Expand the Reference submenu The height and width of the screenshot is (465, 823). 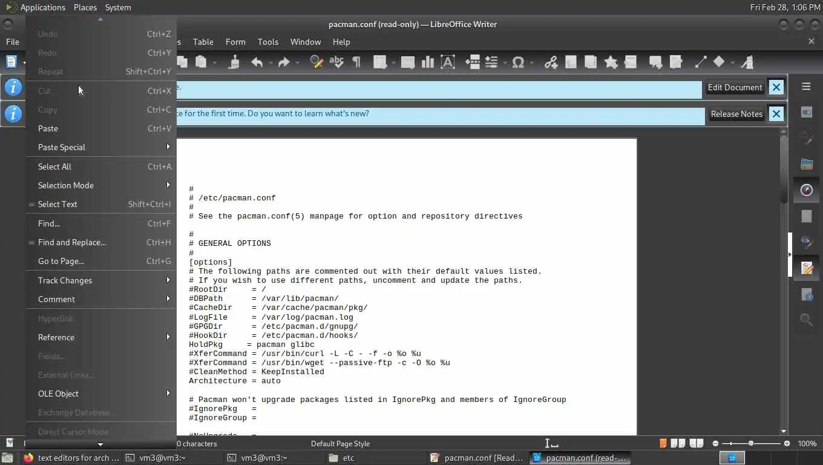click(102, 337)
